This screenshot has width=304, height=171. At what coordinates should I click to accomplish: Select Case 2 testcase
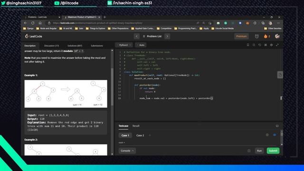tap(140, 135)
